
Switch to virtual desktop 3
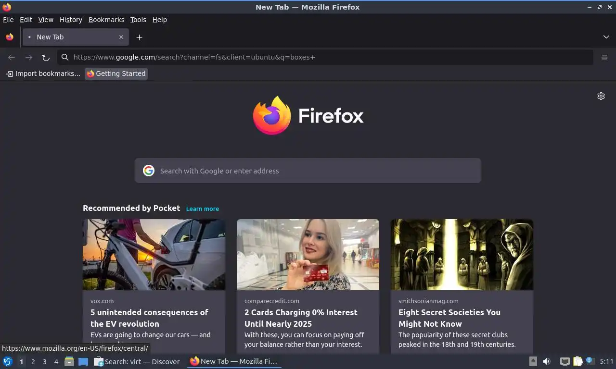pyautogui.click(x=45, y=361)
